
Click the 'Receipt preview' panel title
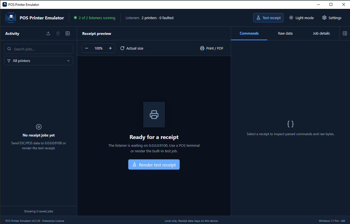tap(97, 34)
